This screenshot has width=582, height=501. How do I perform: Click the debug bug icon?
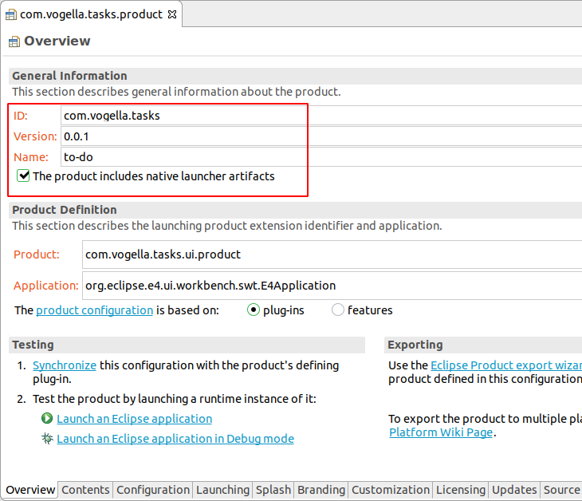coord(47,439)
